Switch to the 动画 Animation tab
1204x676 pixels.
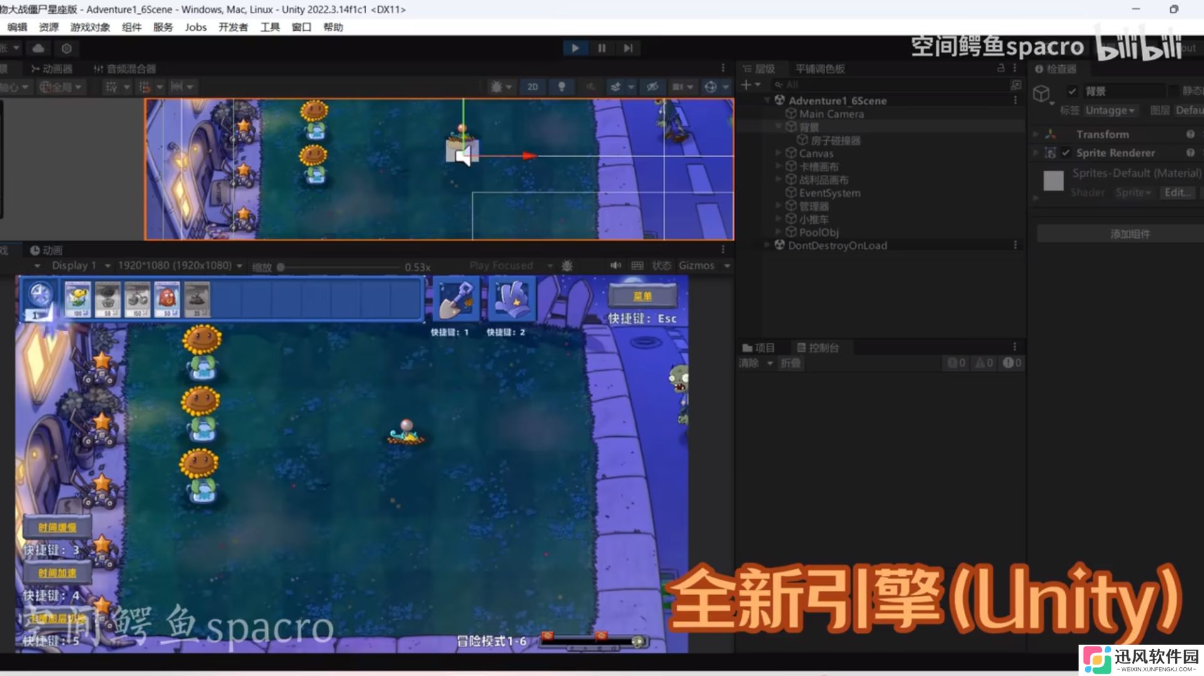pyautogui.click(x=46, y=251)
